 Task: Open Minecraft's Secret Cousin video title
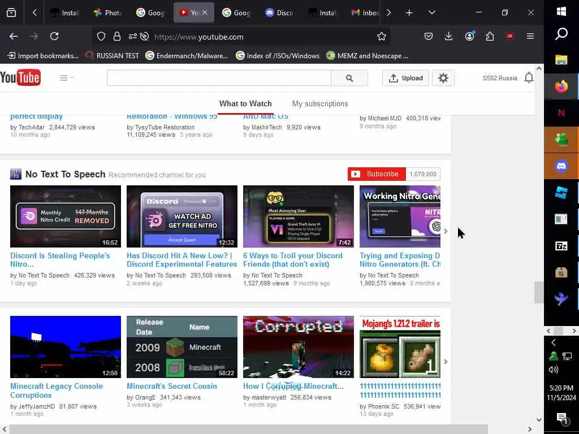pyautogui.click(x=172, y=386)
